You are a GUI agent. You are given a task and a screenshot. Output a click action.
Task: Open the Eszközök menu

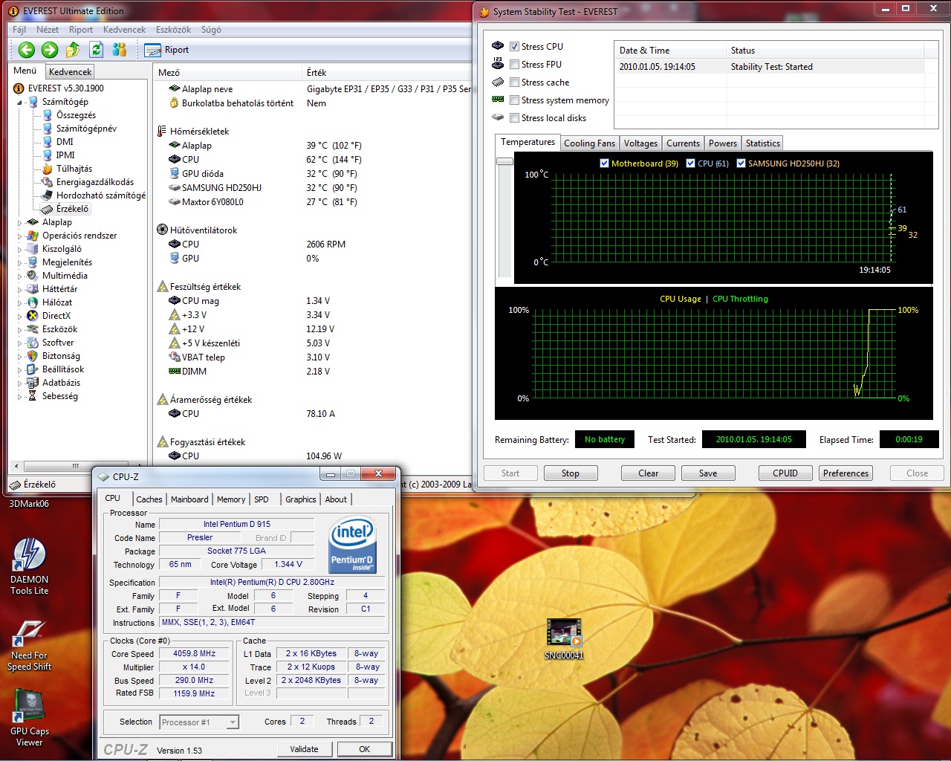tap(173, 30)
